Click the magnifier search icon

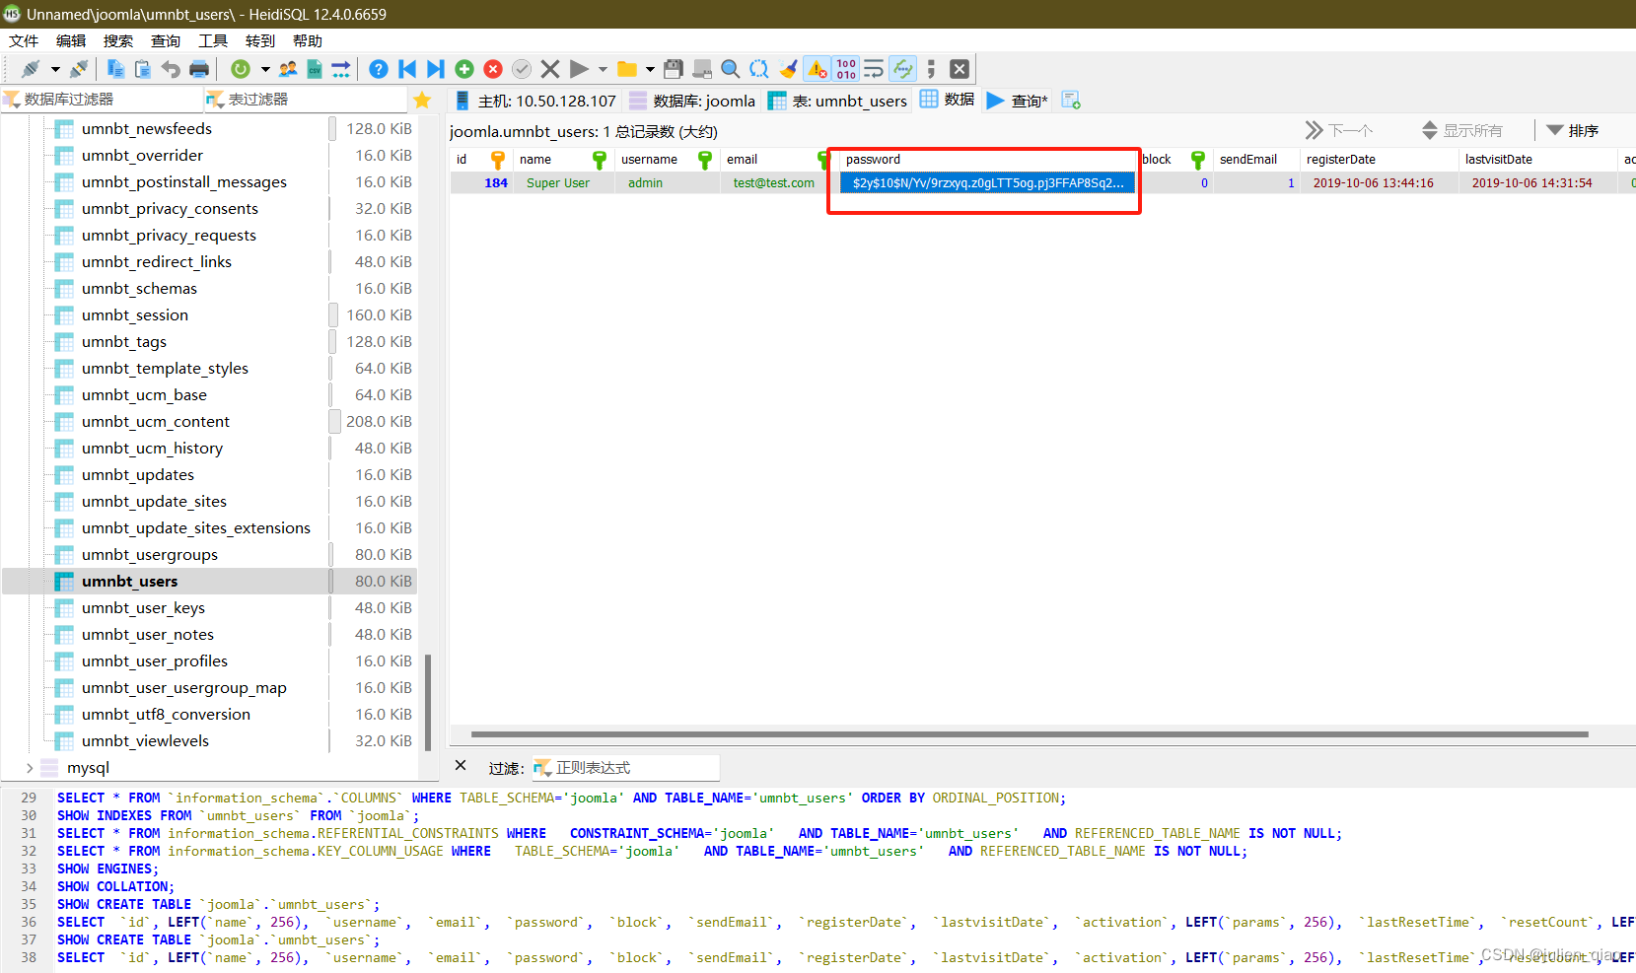(731, 69)
